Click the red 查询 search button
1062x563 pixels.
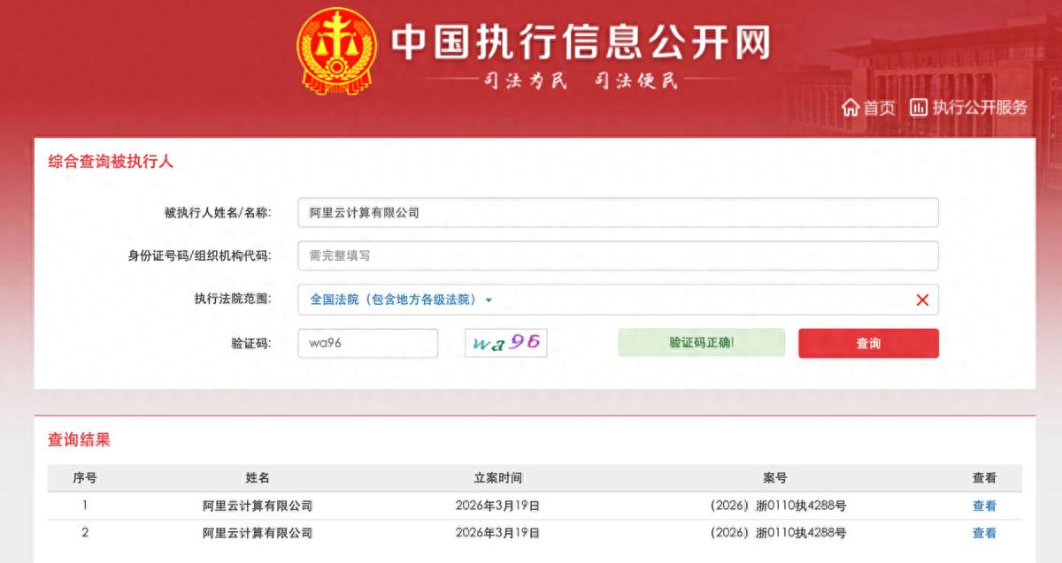(x=868, y=343)
